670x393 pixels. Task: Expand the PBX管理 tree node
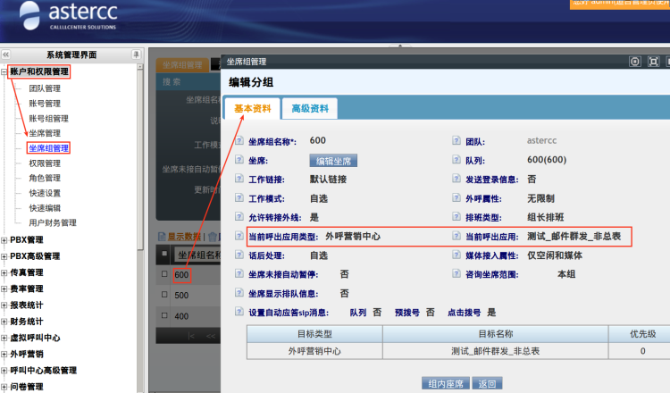click(4, 239)
